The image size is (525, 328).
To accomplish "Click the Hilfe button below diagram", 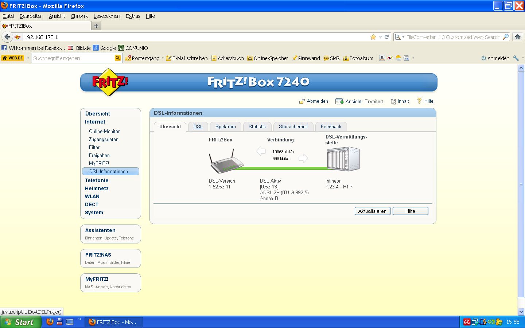I will pos(410,211).
